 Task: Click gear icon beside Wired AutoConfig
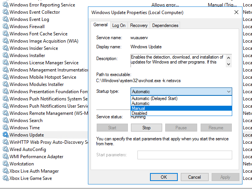(6, 149)
